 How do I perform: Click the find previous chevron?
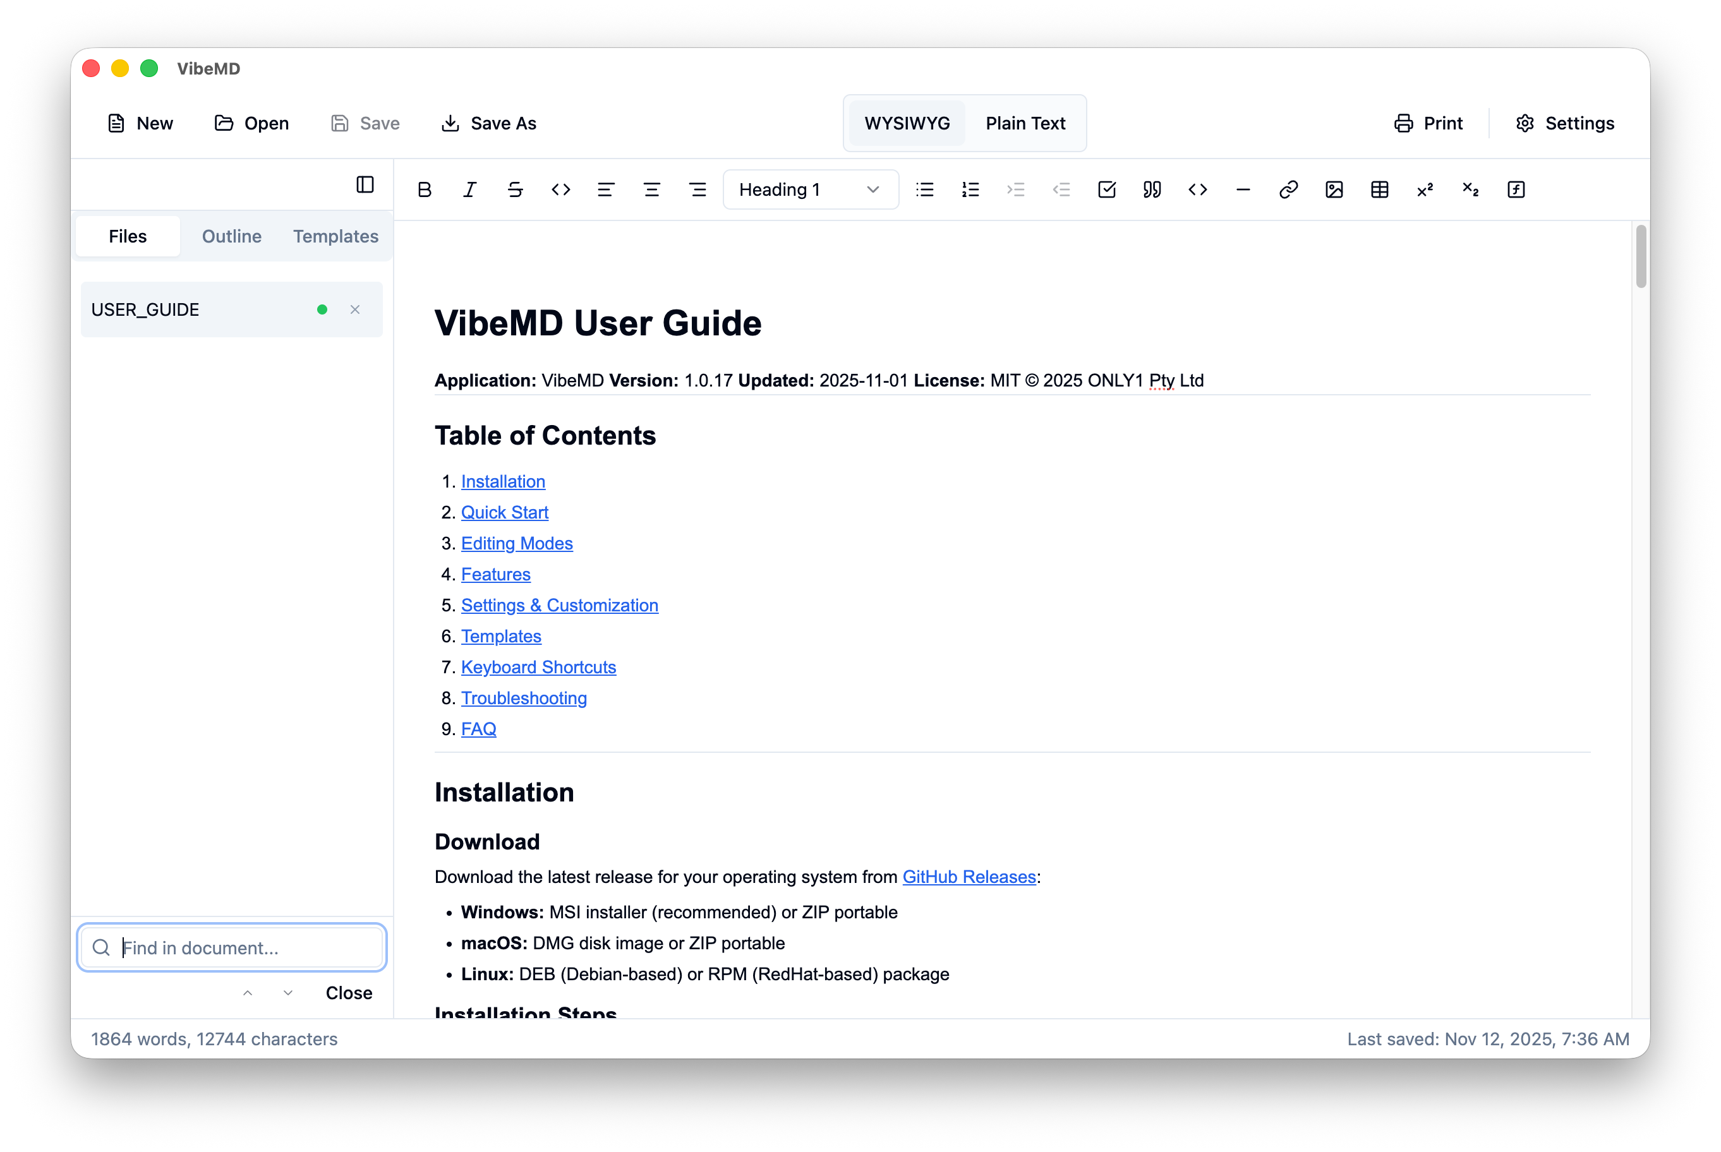[x=248, y=993]
